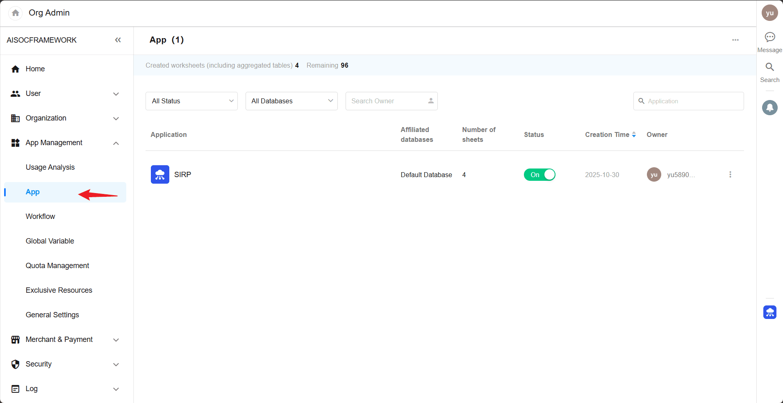Click the Search magnifier icon in right rail
Screen dimensions: 783x403
tap(769, 67)
